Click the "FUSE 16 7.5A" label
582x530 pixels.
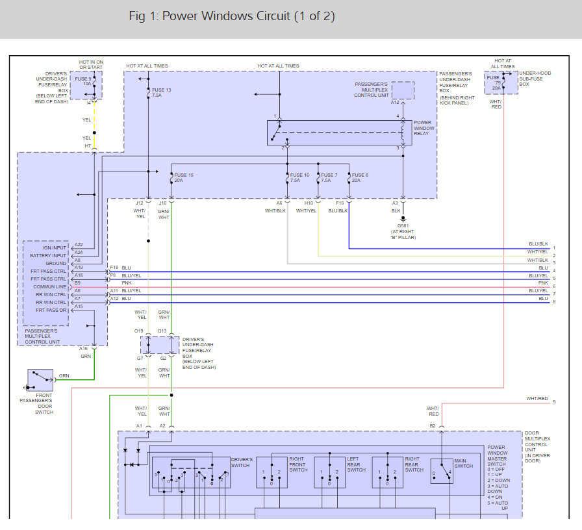pyautogui.click(x=299, y=177)
